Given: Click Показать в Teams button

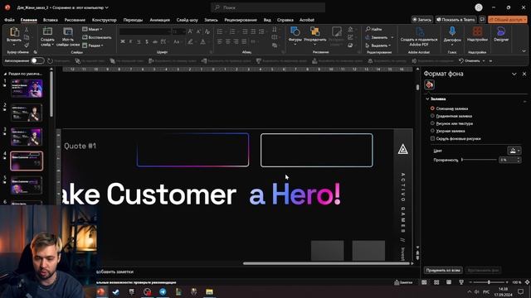Looking at the screenshot, I should click(x=455, y=20).
